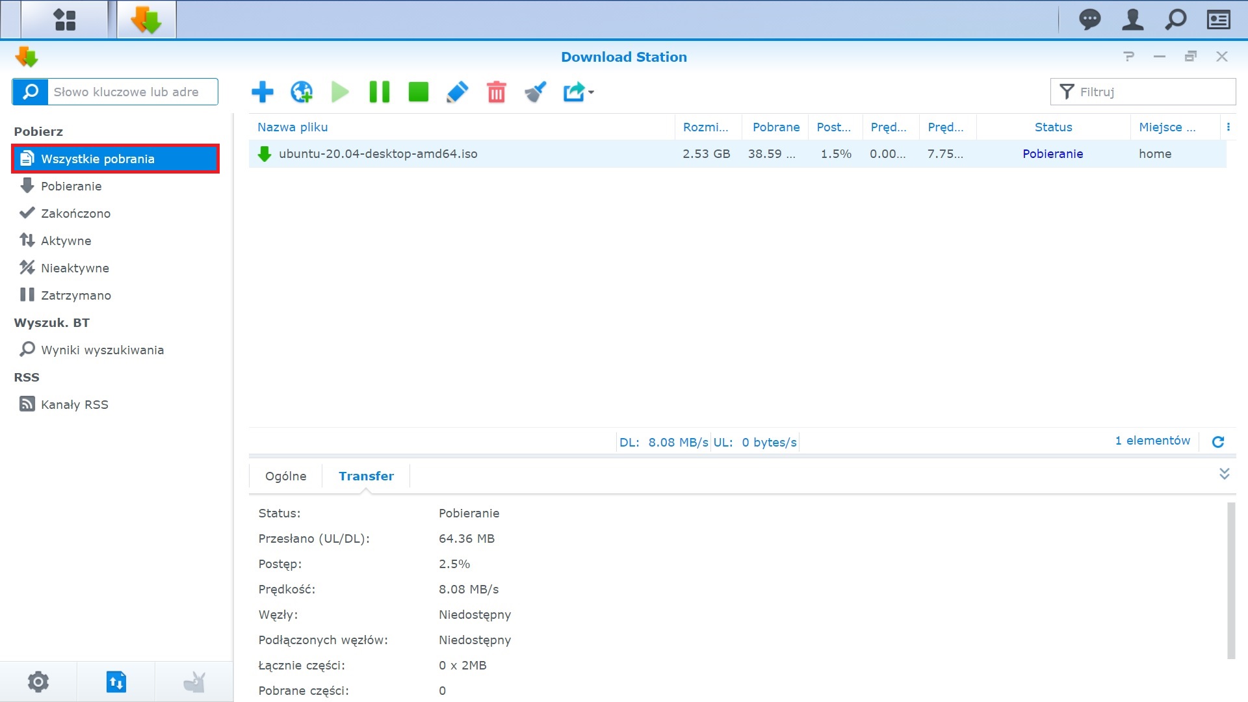The width and height of the screenshot is (1248, 702).
Task: Open DSM search magnifier icon
Action: coord(1175,19)
